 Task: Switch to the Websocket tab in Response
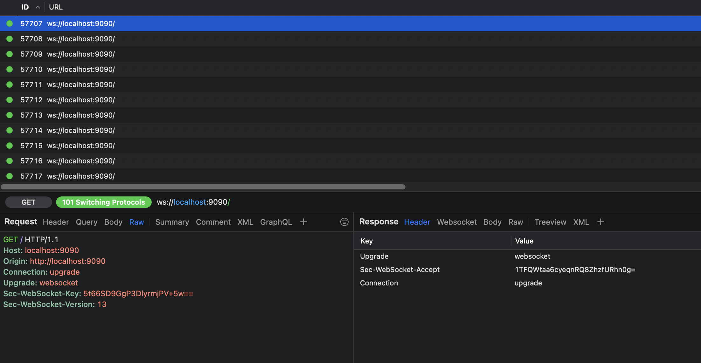457,222
